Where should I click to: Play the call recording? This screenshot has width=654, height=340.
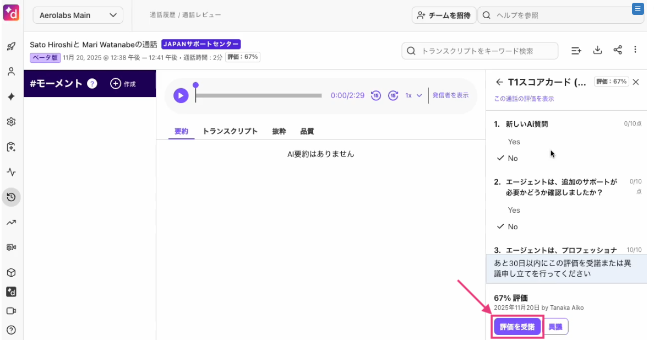tap(181, 96)
